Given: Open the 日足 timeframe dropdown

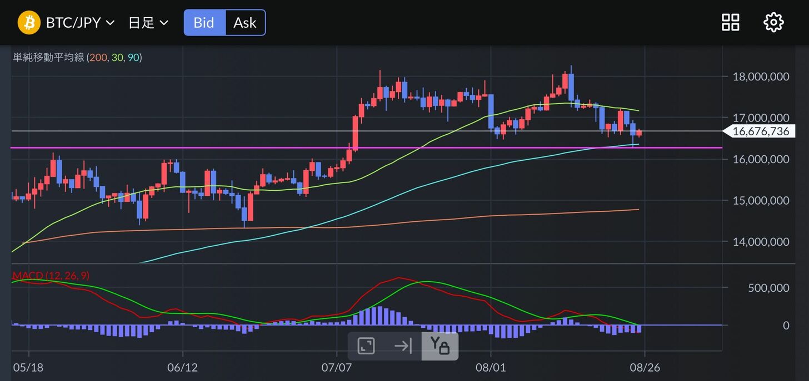Looking at the screenshot, I should (x=148, y=23).
